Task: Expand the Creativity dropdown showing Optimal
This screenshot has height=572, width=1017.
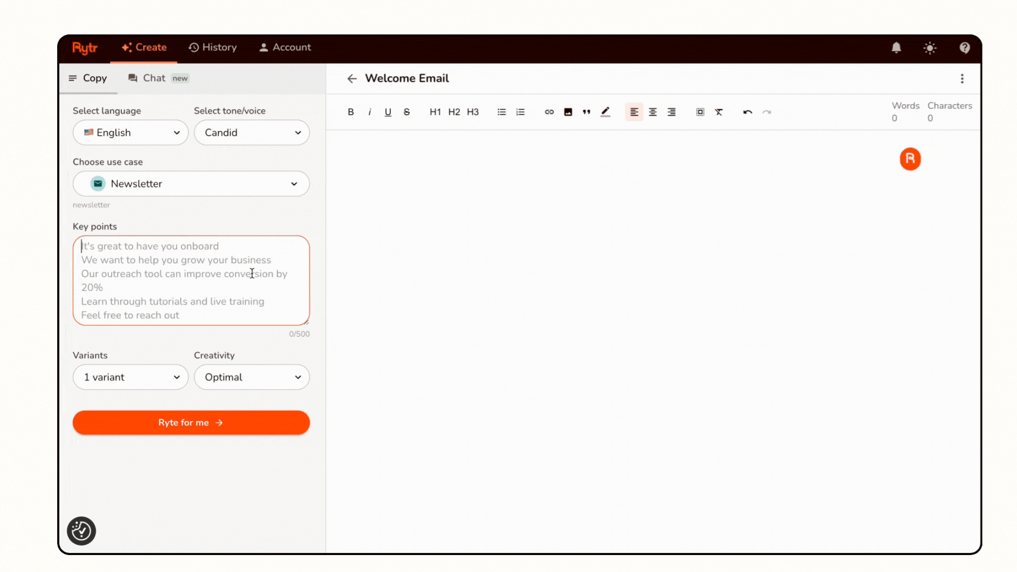Action: pos(252,377)
